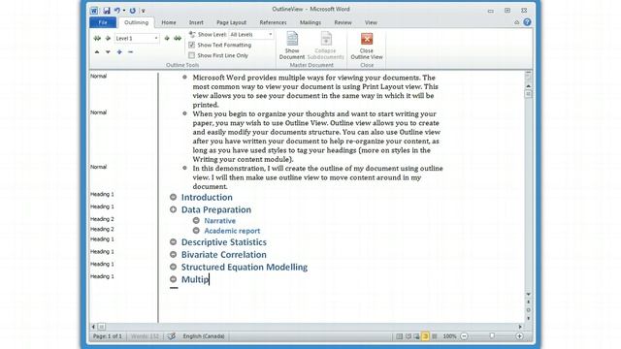Click Close Outline View button
The width and height of the screenshot is (621, 349).
click(x=367, y=46)
